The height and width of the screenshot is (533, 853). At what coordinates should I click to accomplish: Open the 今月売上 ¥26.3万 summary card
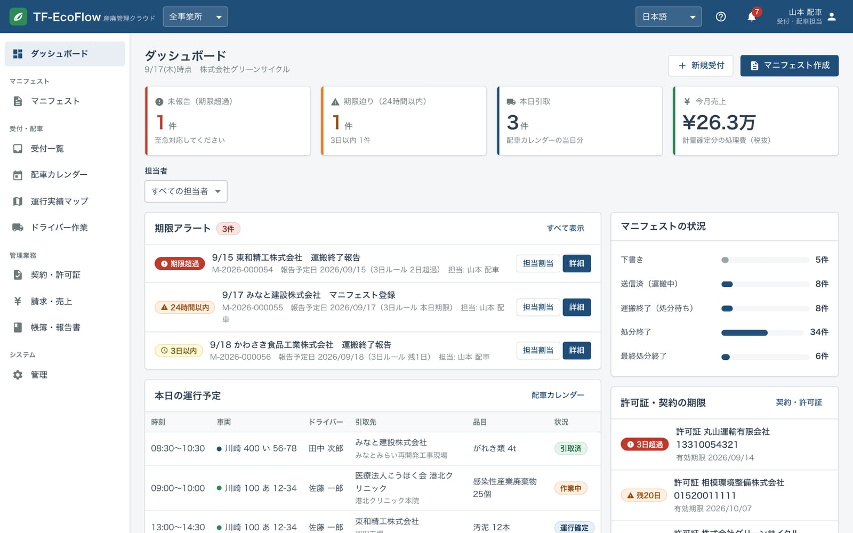coord(755,121)
